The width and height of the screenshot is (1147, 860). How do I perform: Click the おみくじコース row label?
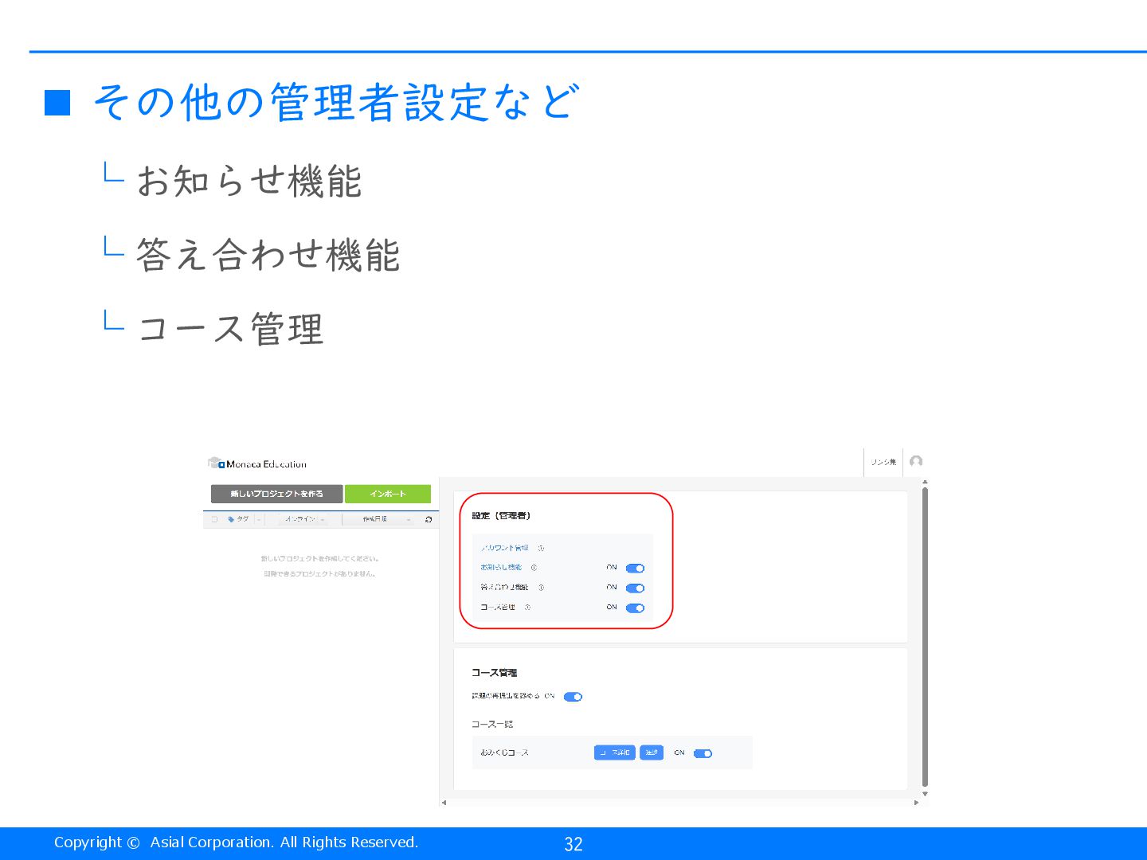tap(504, 752)
